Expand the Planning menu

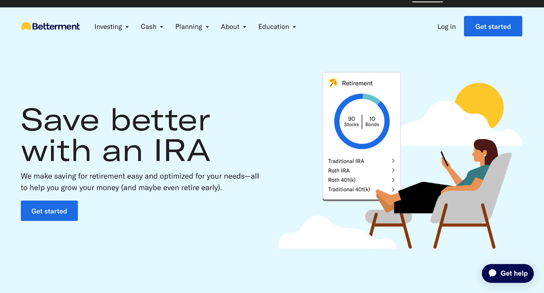(x=192, y=27)
